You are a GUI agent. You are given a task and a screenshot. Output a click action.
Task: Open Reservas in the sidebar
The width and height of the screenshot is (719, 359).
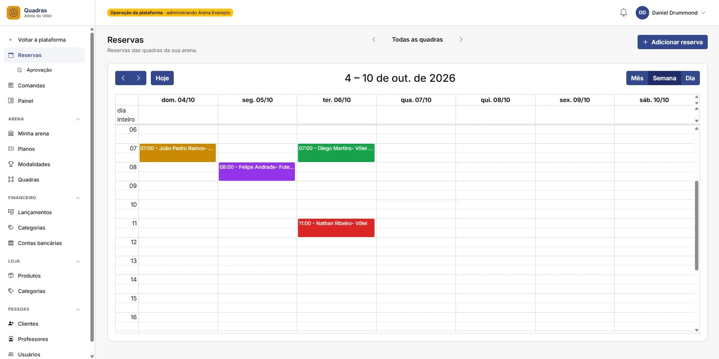(44, 55)
